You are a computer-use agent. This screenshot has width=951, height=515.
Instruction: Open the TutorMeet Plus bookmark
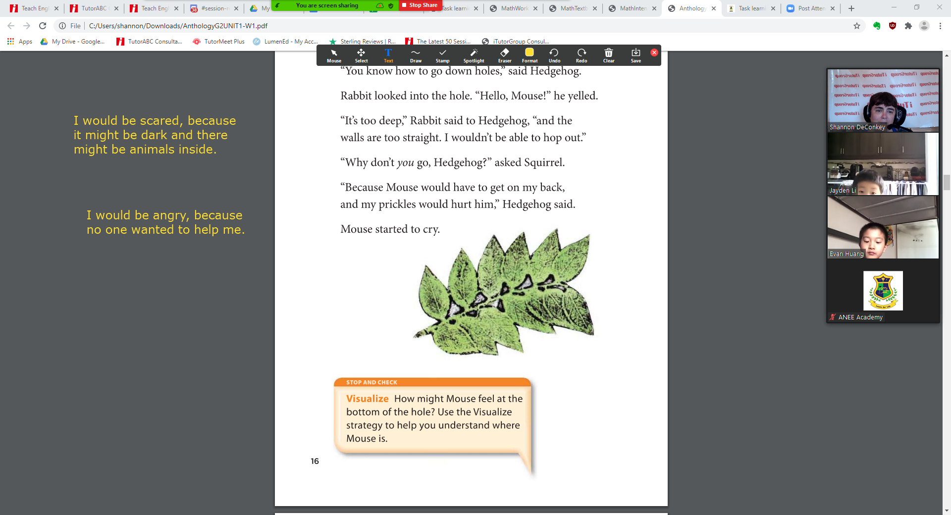coord(218,42)
